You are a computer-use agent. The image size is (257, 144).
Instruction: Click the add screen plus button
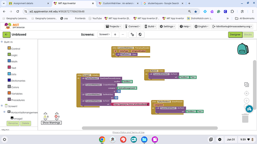[115, 35]
